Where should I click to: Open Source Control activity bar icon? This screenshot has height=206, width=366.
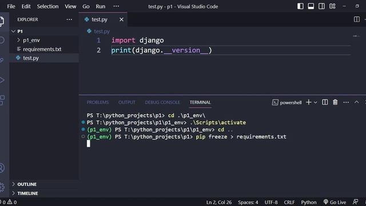click(x=2, y=60)
